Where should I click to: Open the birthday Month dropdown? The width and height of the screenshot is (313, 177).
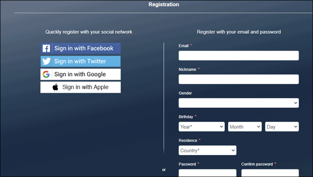[245, 127]
